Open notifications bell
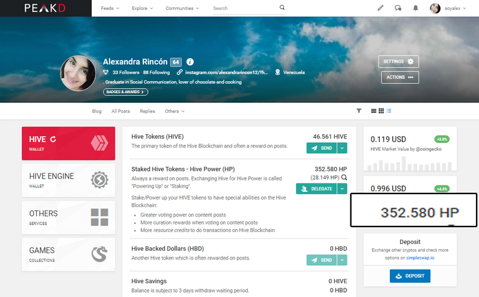The image size is (479, 297). pyautogui.click(x=415, y=8)
